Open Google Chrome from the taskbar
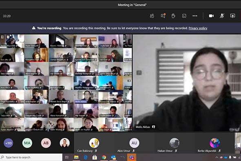The height and width of the screenshot is (161, 241). click(x=104, y=157)
